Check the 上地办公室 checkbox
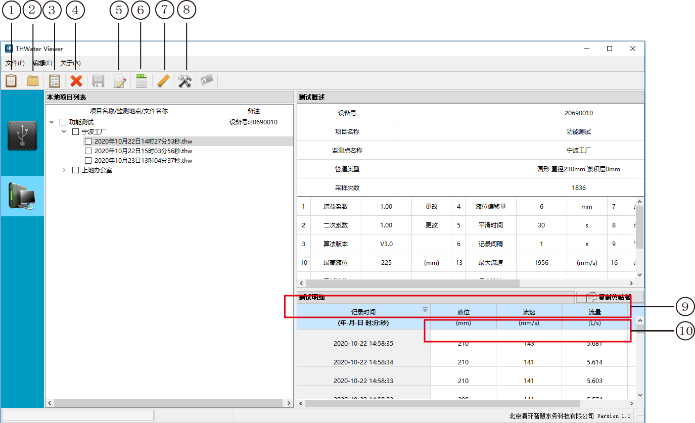The height and width of the screenshot is (423, 695). pos(76,170)
